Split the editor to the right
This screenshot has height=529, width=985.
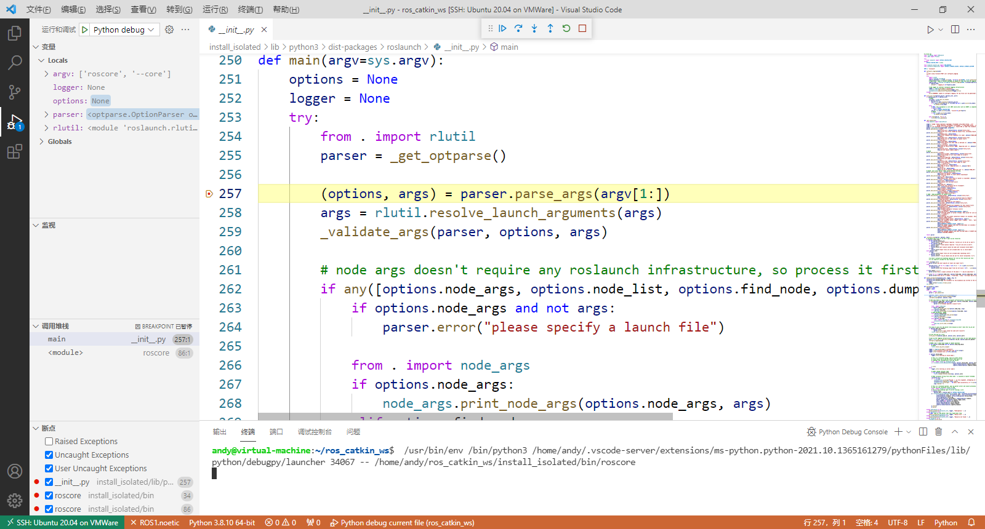pos(955,30)
